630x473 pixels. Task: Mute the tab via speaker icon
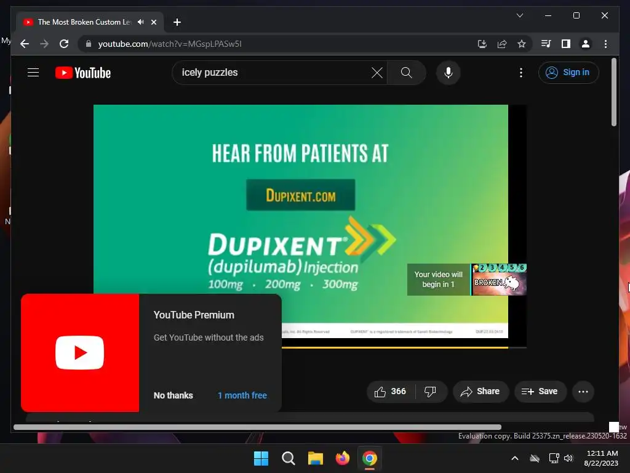[141, 22]
